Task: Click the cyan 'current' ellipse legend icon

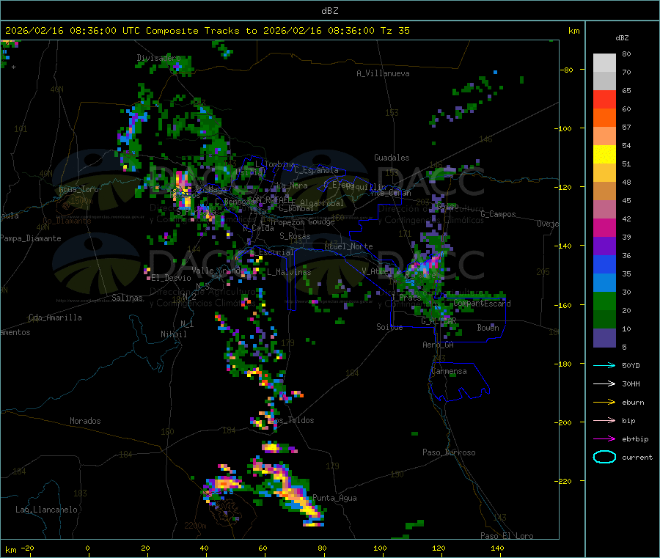Action: (x=604, y=457)
